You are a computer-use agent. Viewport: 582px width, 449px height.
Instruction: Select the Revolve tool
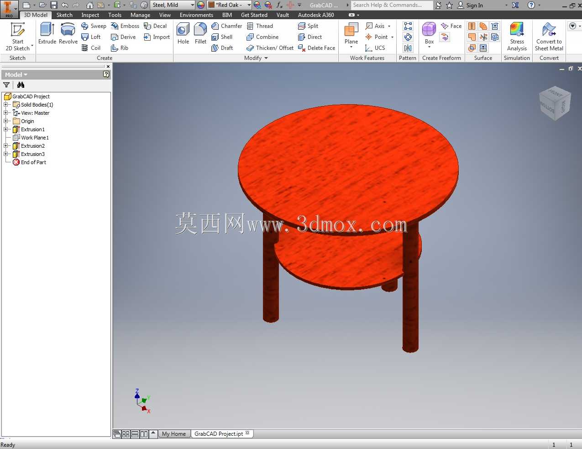click(x=68, y=33)
